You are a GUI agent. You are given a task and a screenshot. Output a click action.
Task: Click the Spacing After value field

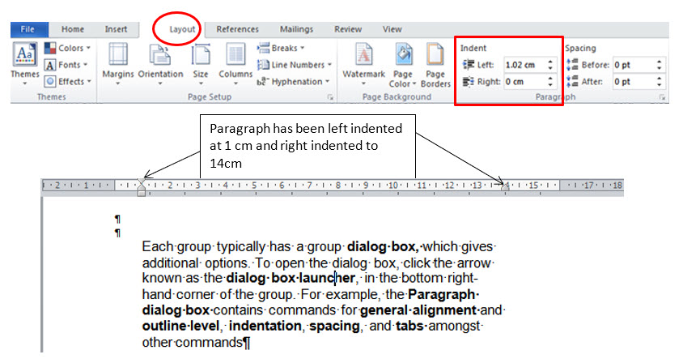pyautogui.click(x=633, y=82)
